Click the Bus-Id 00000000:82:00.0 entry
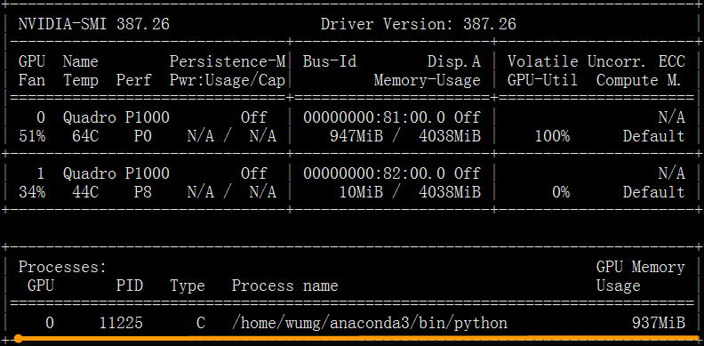This screenshot has height=346, width=704. (374, 173)
